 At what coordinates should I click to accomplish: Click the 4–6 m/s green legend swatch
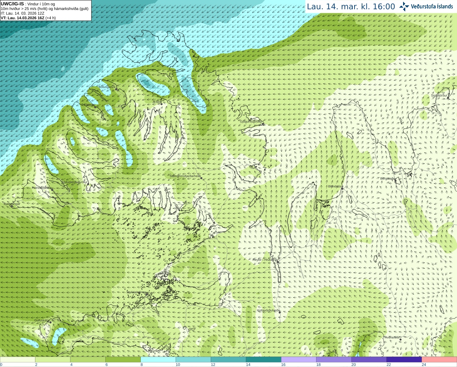click(x=88, y=360)
